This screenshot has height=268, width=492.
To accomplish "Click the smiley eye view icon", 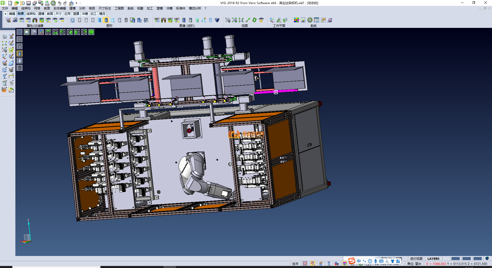I will pos(261,20).
